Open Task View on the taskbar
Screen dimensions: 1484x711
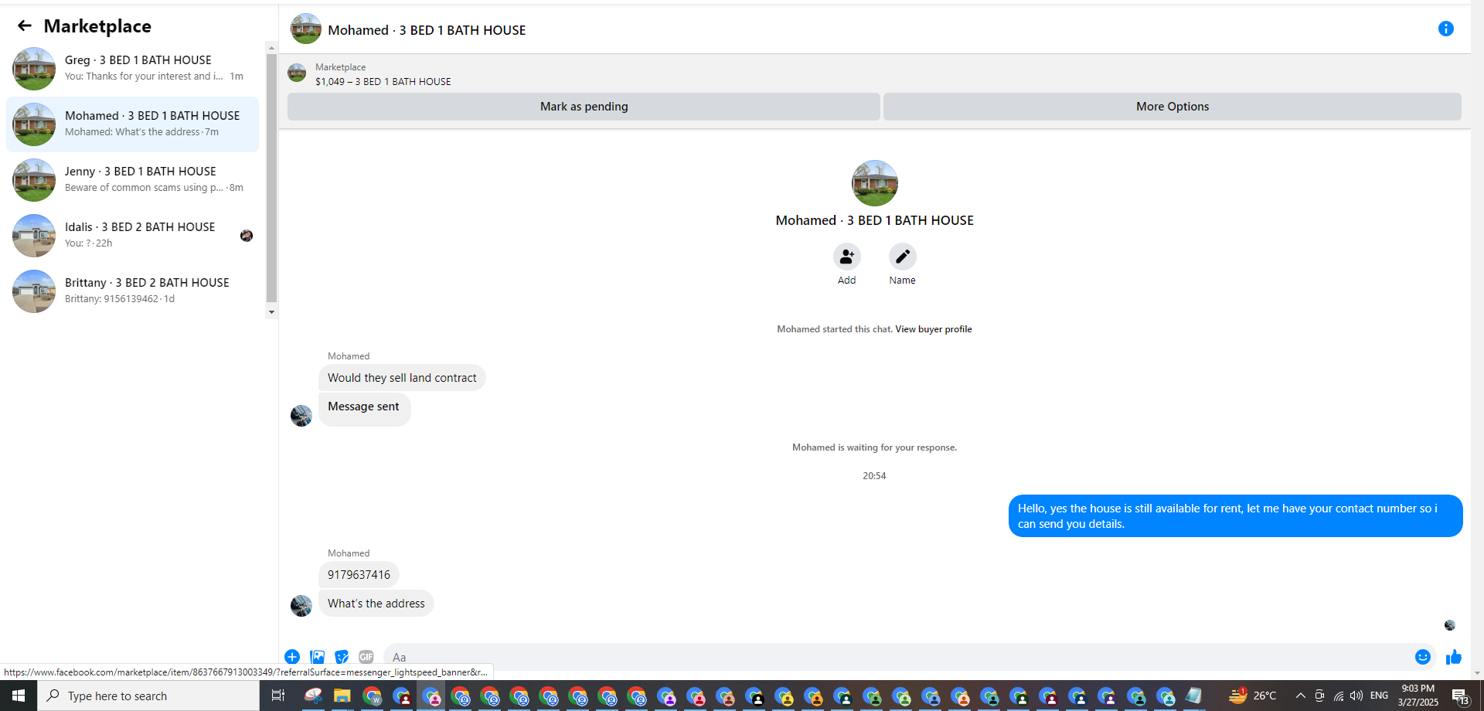click(x=277, y=696)
